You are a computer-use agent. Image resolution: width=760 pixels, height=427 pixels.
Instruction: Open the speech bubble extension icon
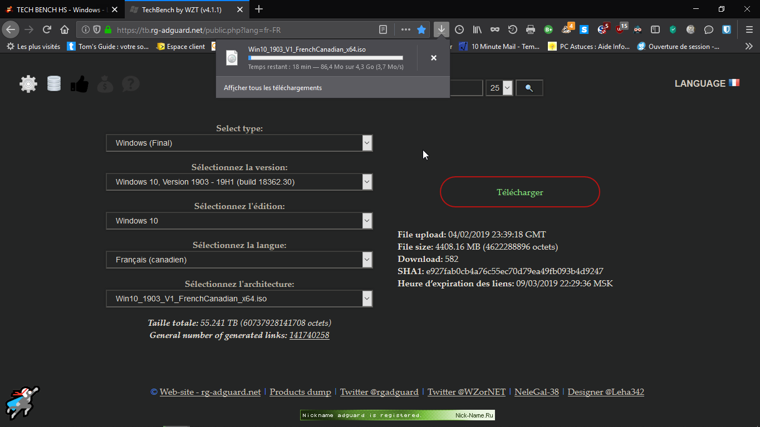tap(709, 29)
